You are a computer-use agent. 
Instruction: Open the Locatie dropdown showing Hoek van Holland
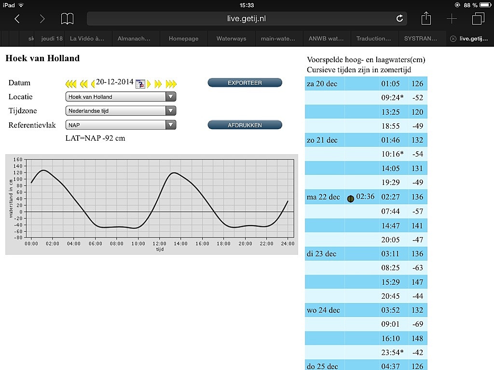point(121,96)
